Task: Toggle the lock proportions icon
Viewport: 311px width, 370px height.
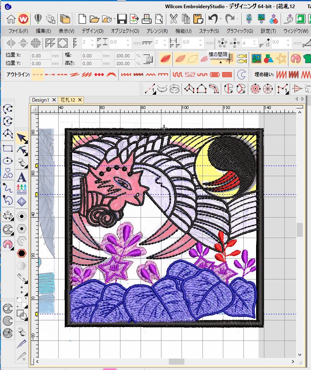Action: click(x=149, y=59)
